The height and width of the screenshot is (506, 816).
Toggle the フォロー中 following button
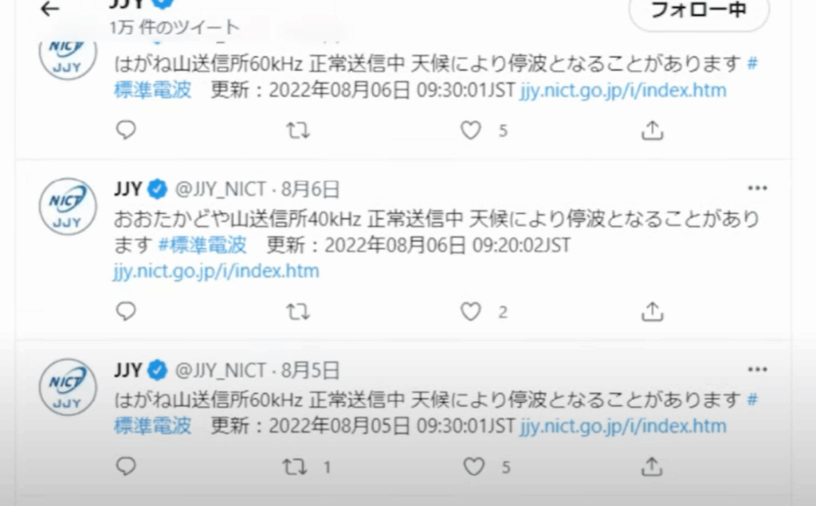[699, 10]
